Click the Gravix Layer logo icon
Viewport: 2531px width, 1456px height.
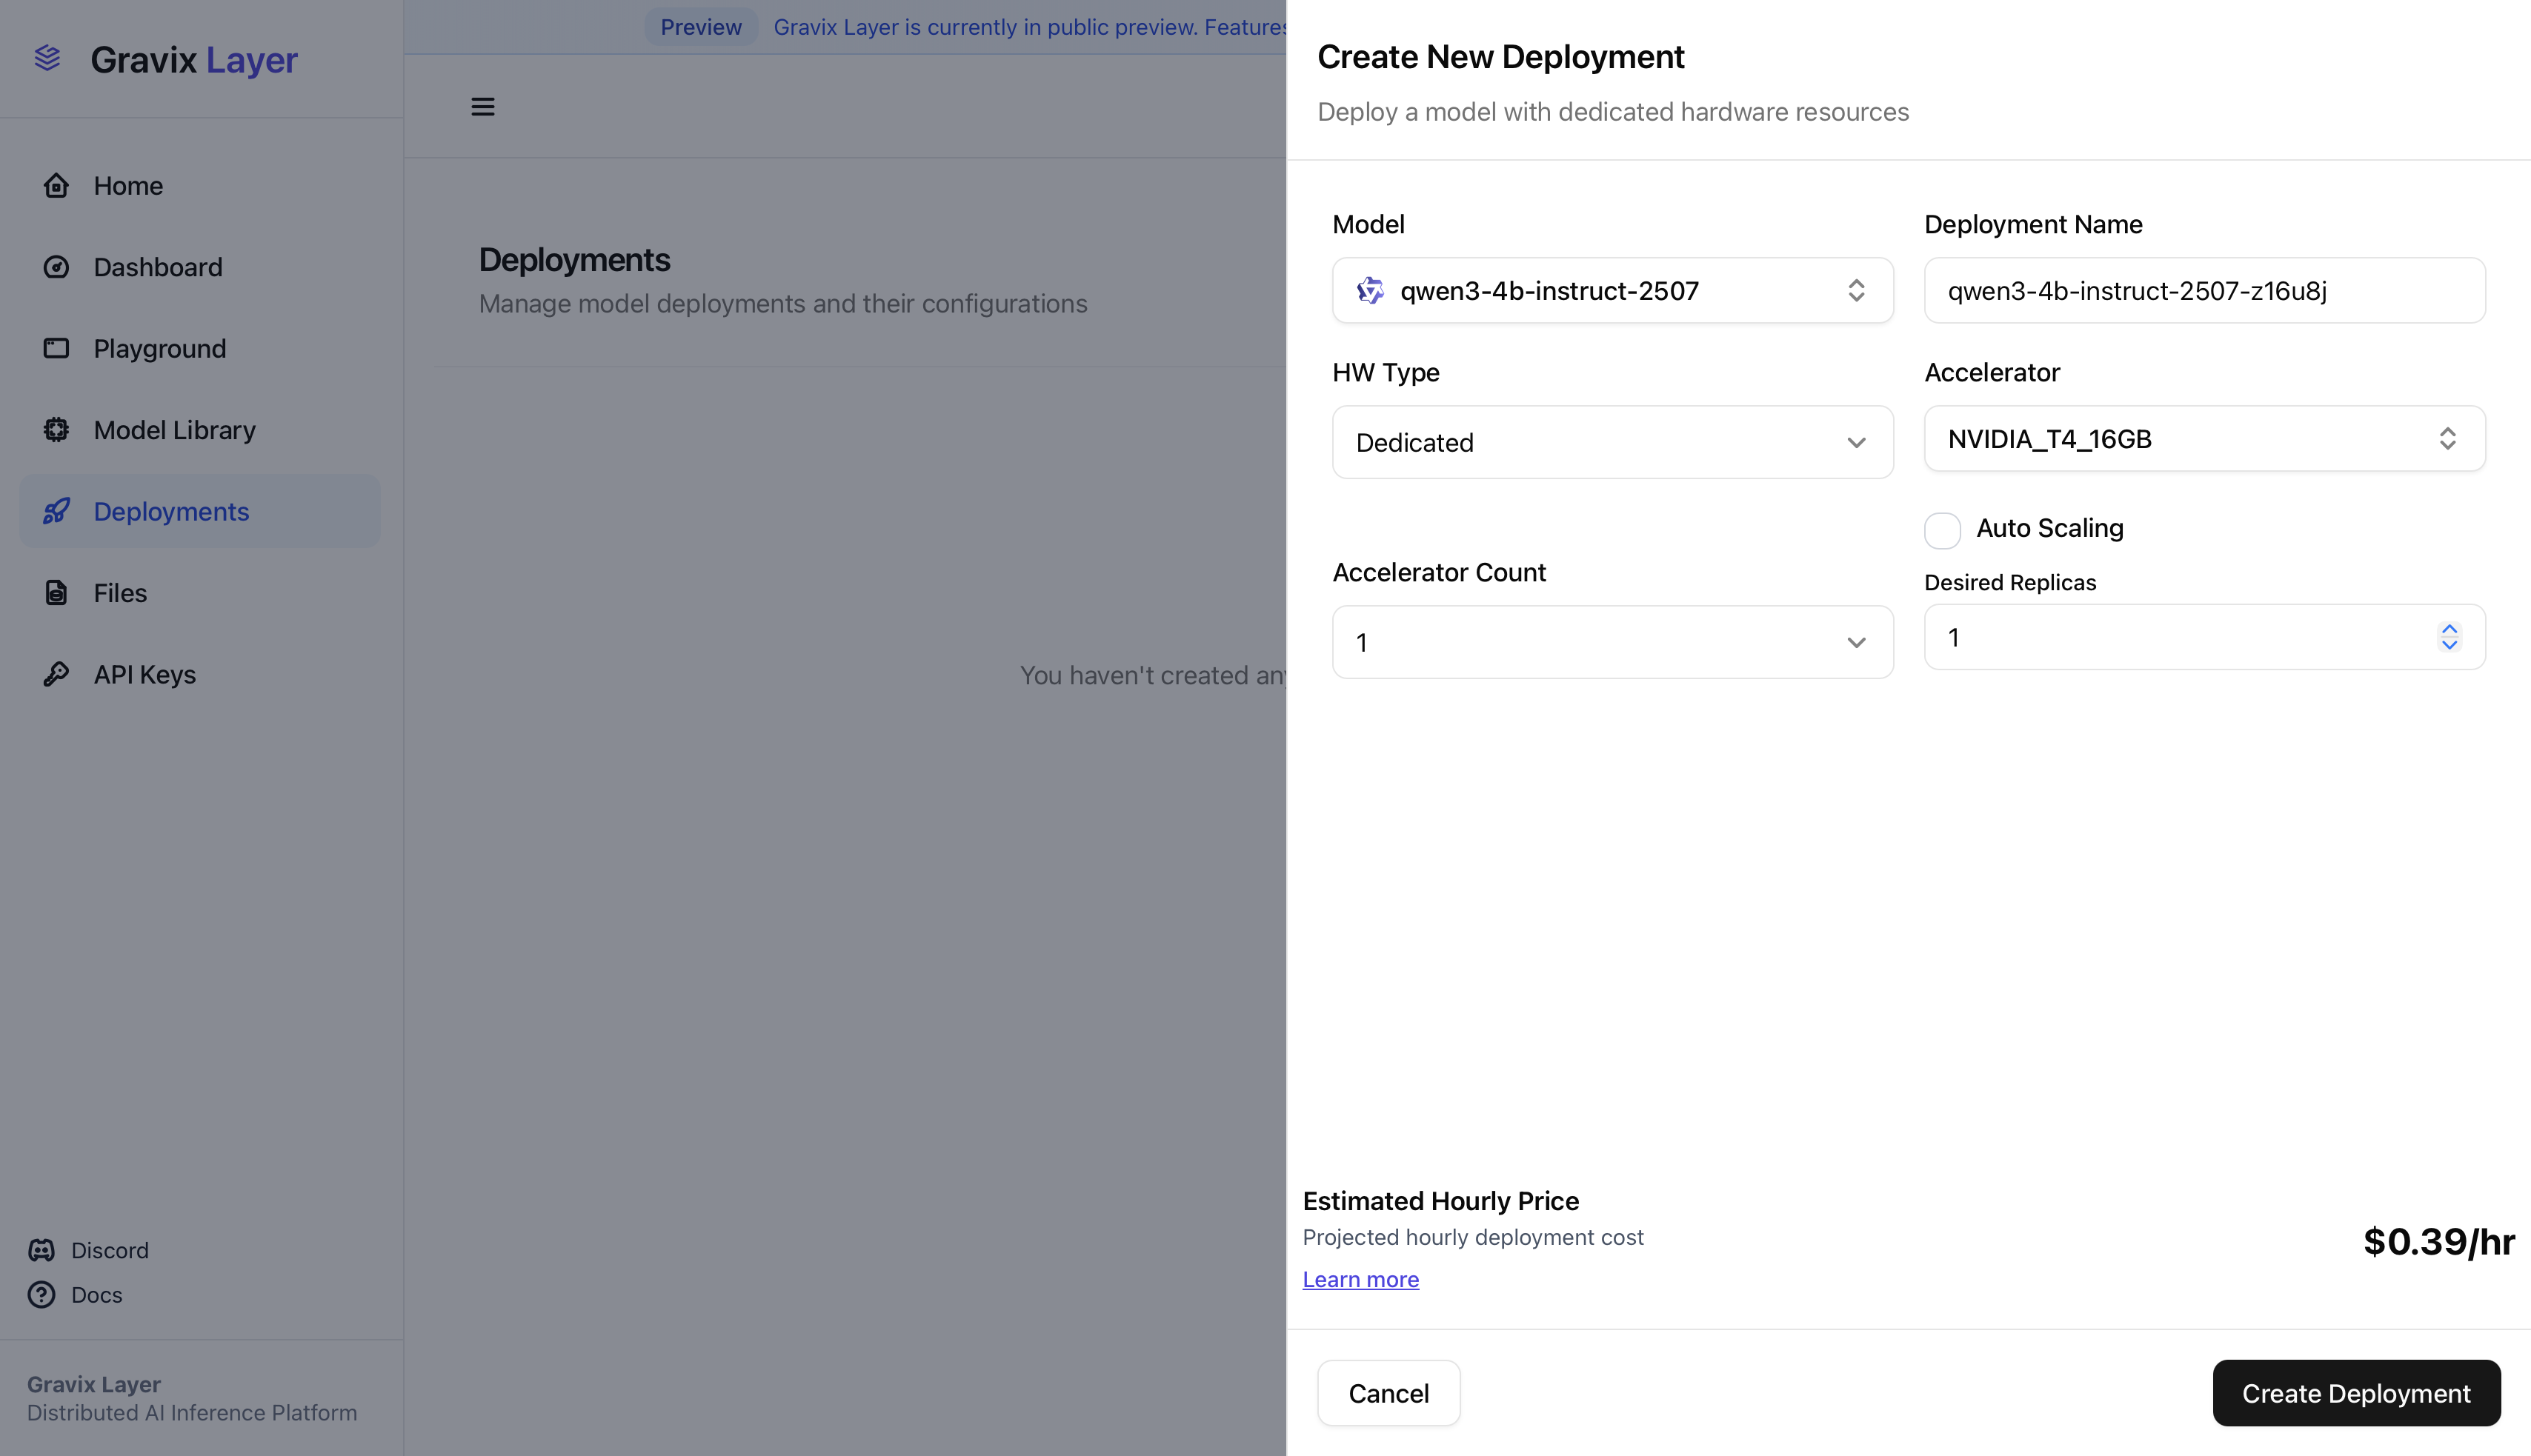click(47, 59)
